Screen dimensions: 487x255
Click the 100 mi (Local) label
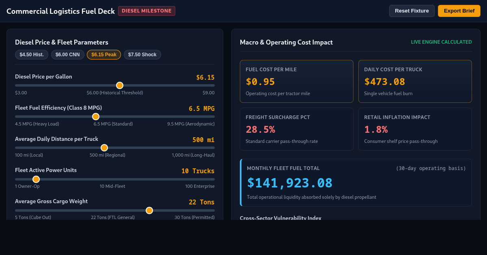pos(29,155)
